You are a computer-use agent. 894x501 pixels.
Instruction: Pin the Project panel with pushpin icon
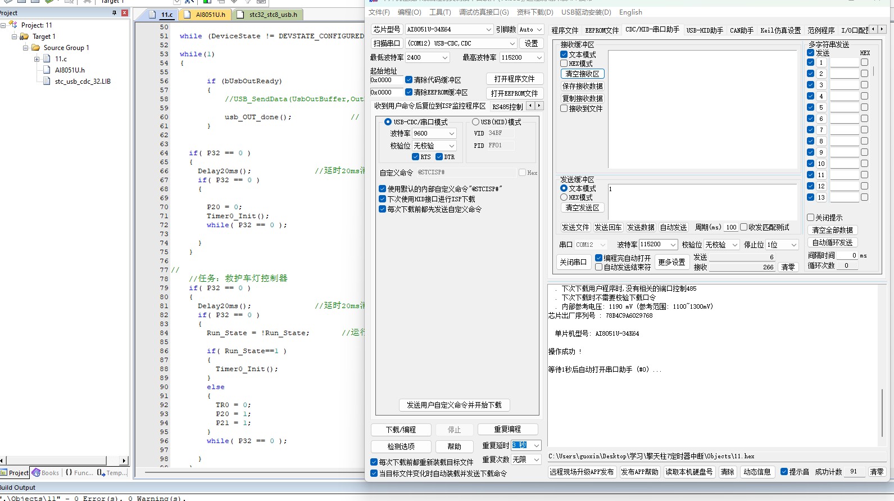114,12
